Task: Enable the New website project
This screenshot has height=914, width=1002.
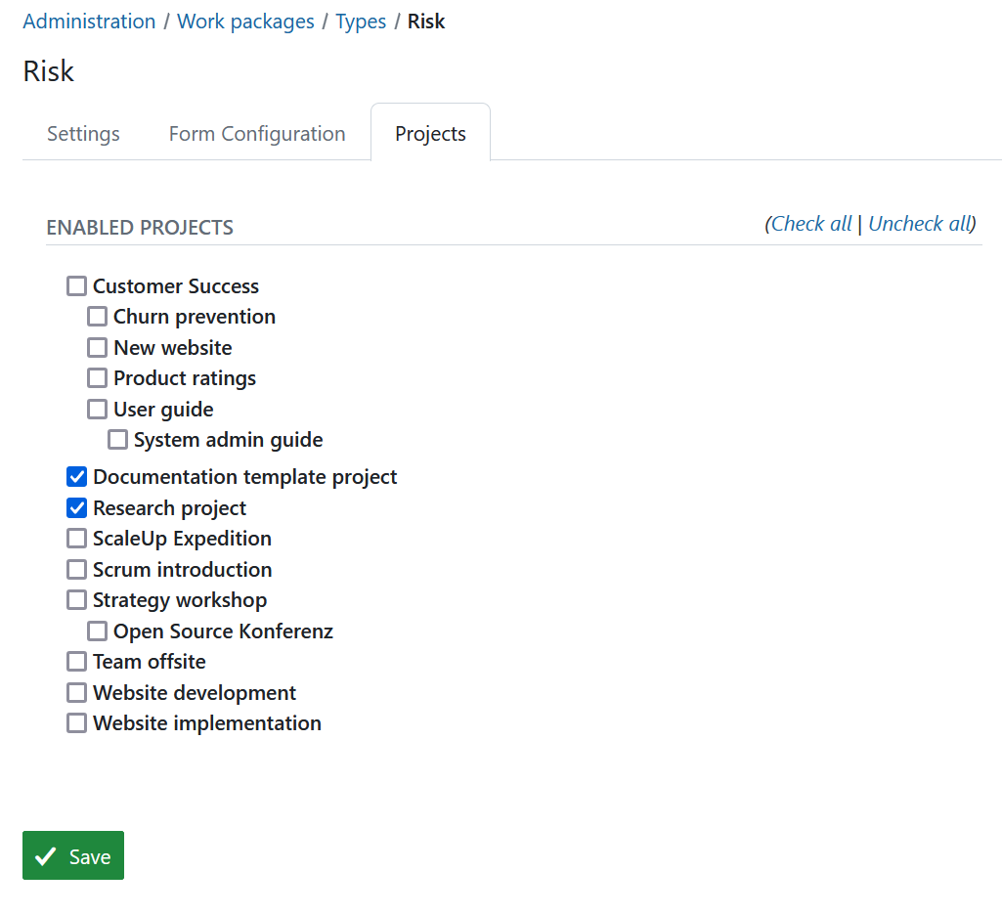Action: point(97,347)
